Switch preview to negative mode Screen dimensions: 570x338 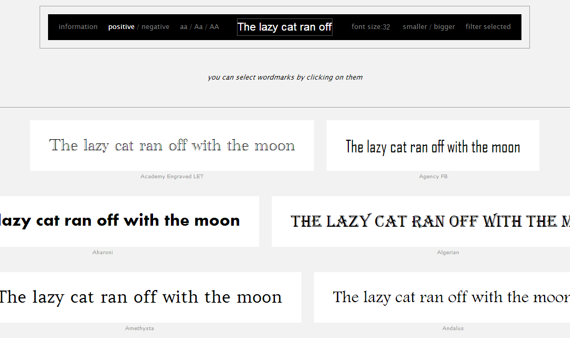[155, 27]
